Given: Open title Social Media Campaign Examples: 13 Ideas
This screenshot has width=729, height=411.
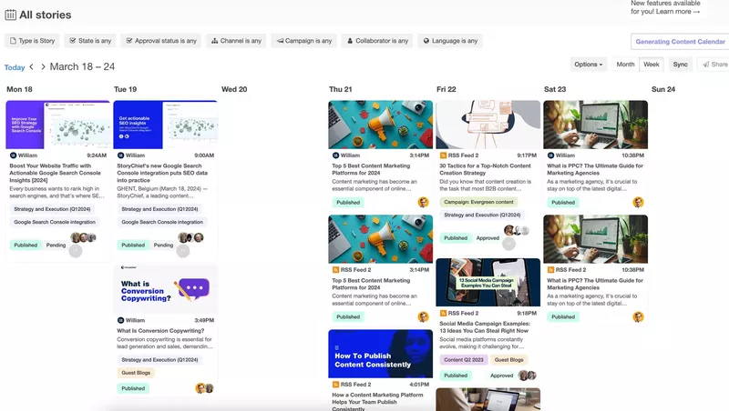Looking at the screenshot, I should [x=485, y=327].
